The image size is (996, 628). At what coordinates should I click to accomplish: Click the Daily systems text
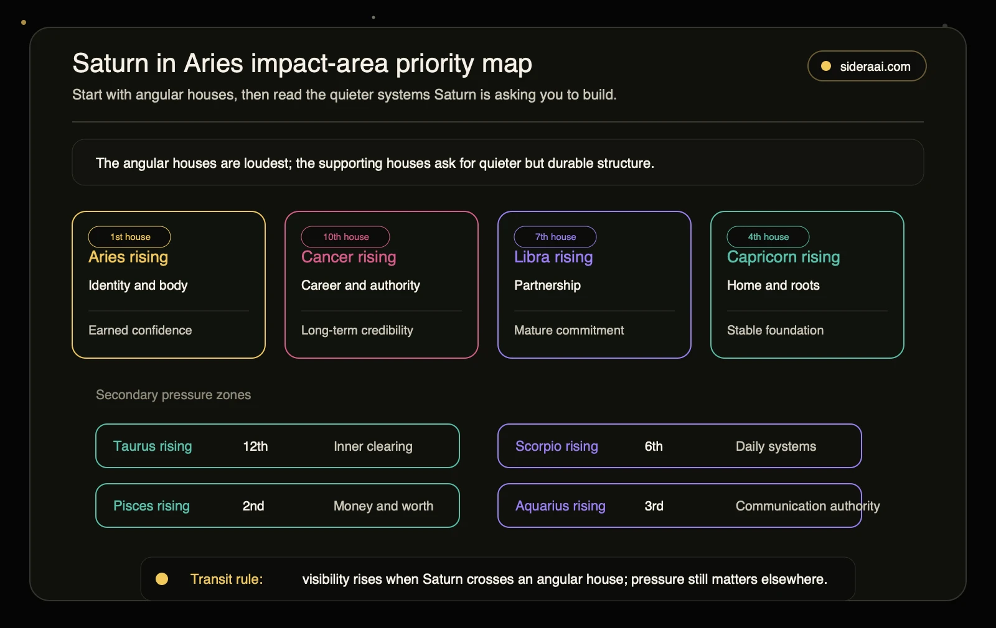[776, 446]
